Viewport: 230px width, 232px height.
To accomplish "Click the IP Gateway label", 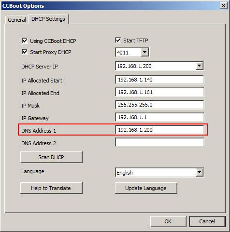I will point(35,118).
